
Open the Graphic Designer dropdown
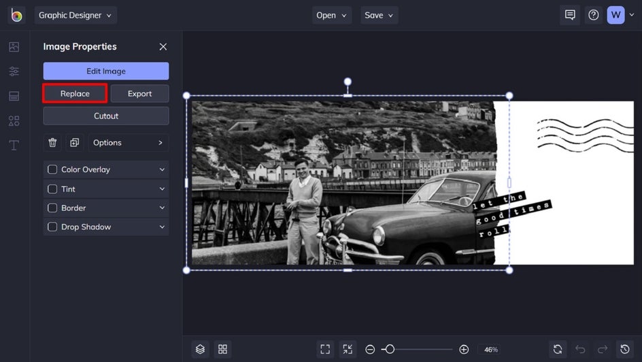click(75, 15)
